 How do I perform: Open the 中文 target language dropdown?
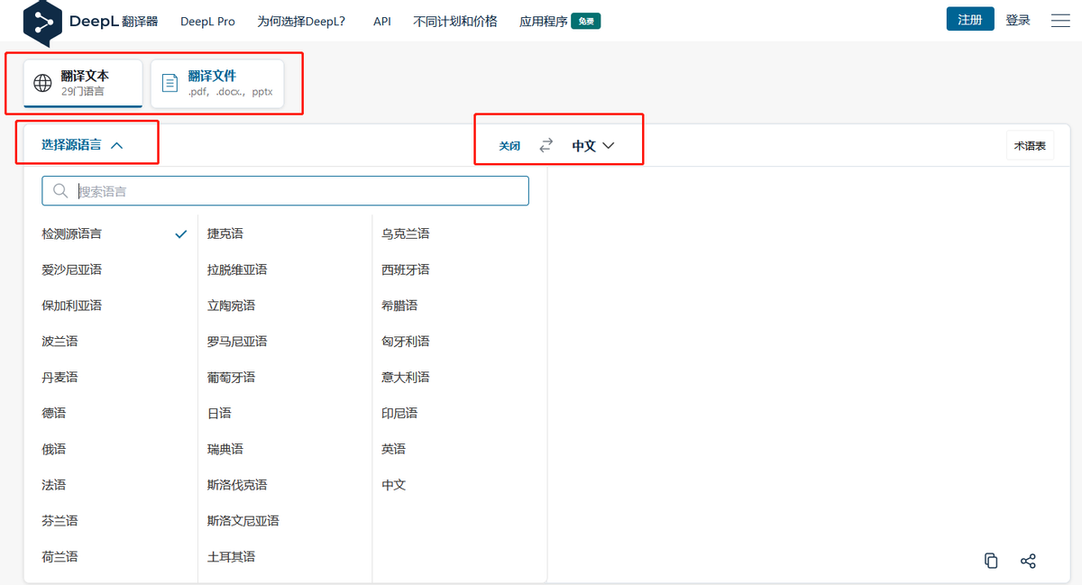(x=593, y=145)
